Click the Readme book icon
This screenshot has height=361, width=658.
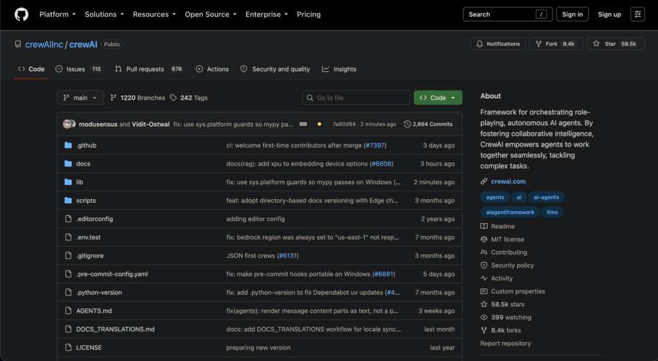(x=484, y=226)
